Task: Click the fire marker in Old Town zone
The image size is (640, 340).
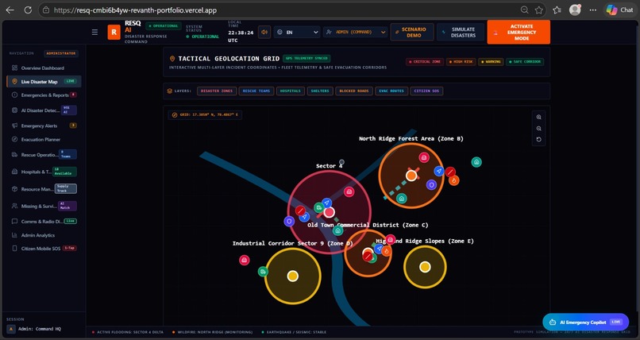Action: [x=387, y=251]
